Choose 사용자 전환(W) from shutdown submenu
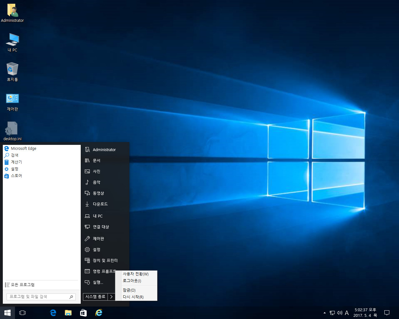 point(136,274)
